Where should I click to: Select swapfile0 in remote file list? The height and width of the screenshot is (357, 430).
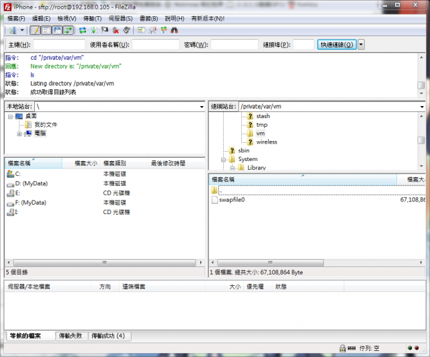pyautogui.click(x=232, y=200)
